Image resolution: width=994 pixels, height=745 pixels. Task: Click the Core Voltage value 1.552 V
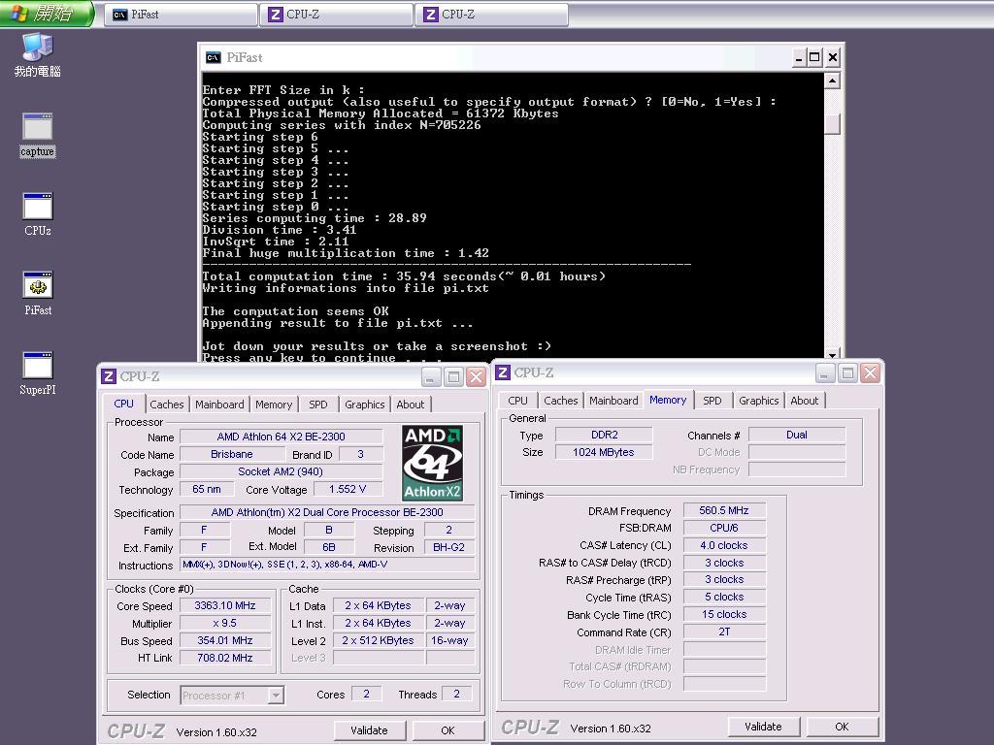tap(348, 489)
